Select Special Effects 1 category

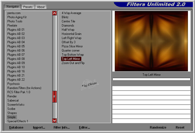[18, 121]
